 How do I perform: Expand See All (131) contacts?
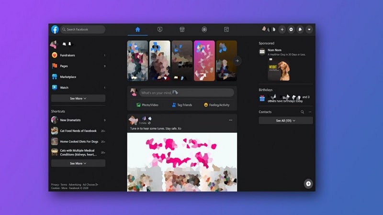click(286, 121)
